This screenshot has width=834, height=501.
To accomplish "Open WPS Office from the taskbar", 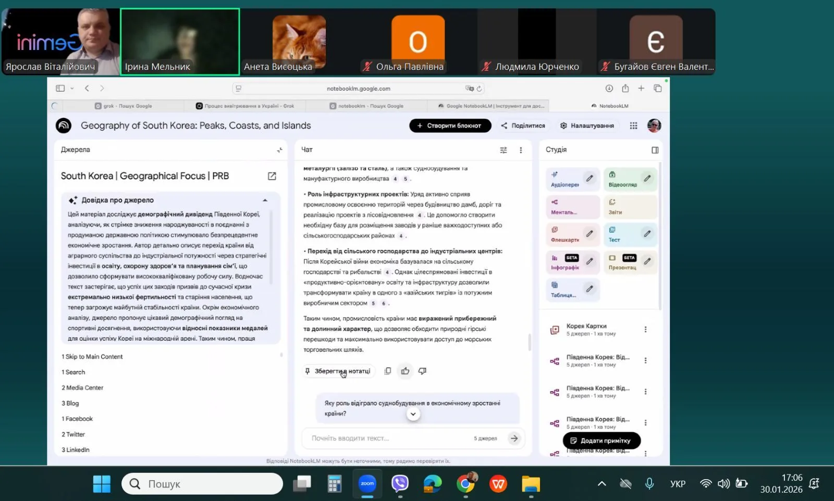I will pos(498,484).
